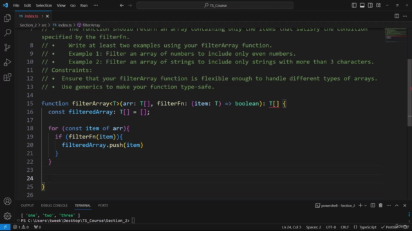The image size is (412, 231).
Task: Open the Customize Layout icon
Action: [379, 5]
